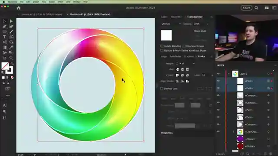Select the Direct Selection tool
This screenshot has height=156, width=278.
(x=11, y=21)
